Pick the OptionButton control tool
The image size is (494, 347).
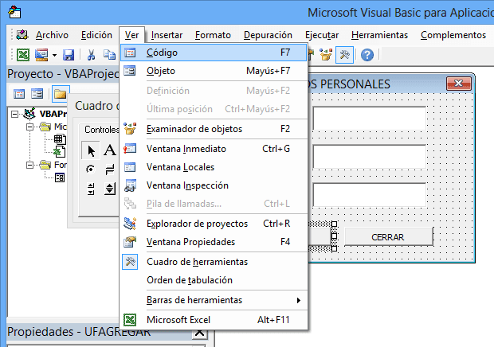(x=91, y=170)
